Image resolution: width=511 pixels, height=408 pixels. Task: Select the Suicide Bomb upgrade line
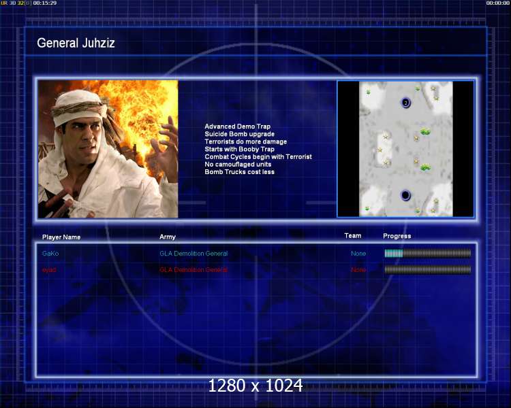pos(240,134)
